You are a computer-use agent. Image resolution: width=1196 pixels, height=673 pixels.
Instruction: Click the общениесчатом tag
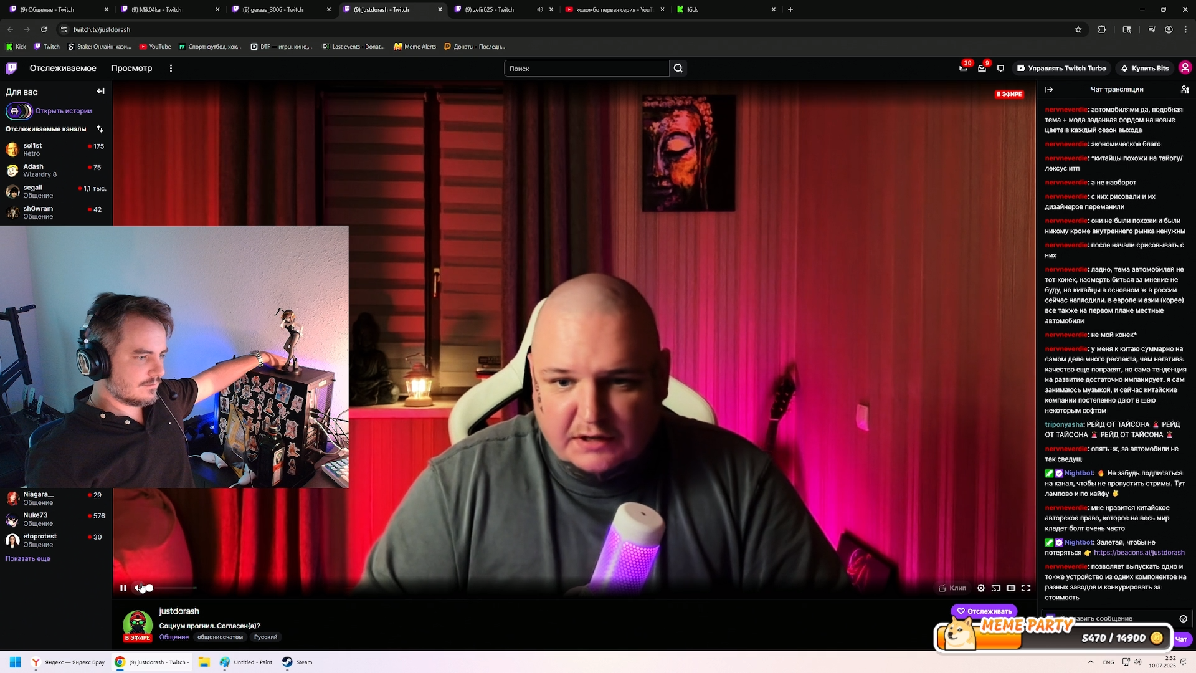coord(220,637)
